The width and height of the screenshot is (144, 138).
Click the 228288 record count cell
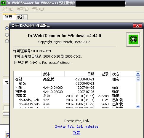click(x=103, y=96)
